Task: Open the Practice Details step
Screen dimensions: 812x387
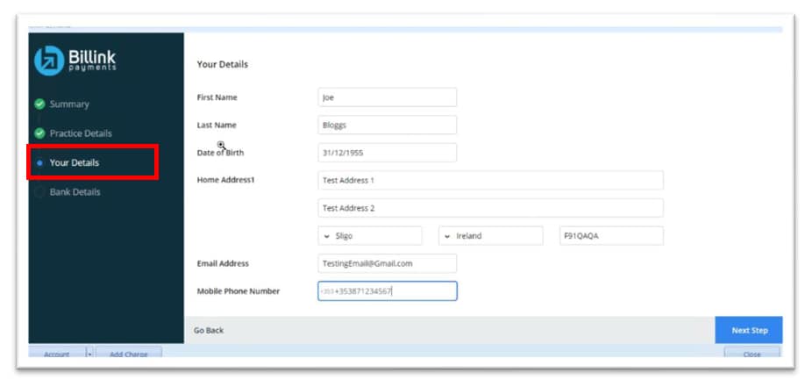Action: click(x=80, y=133)
